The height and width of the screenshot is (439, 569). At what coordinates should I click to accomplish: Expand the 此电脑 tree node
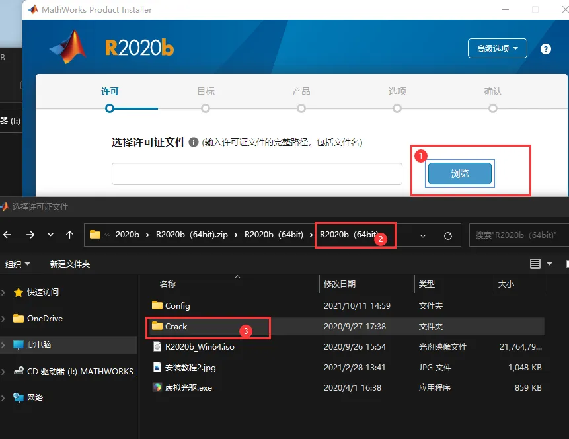point(3,345)
